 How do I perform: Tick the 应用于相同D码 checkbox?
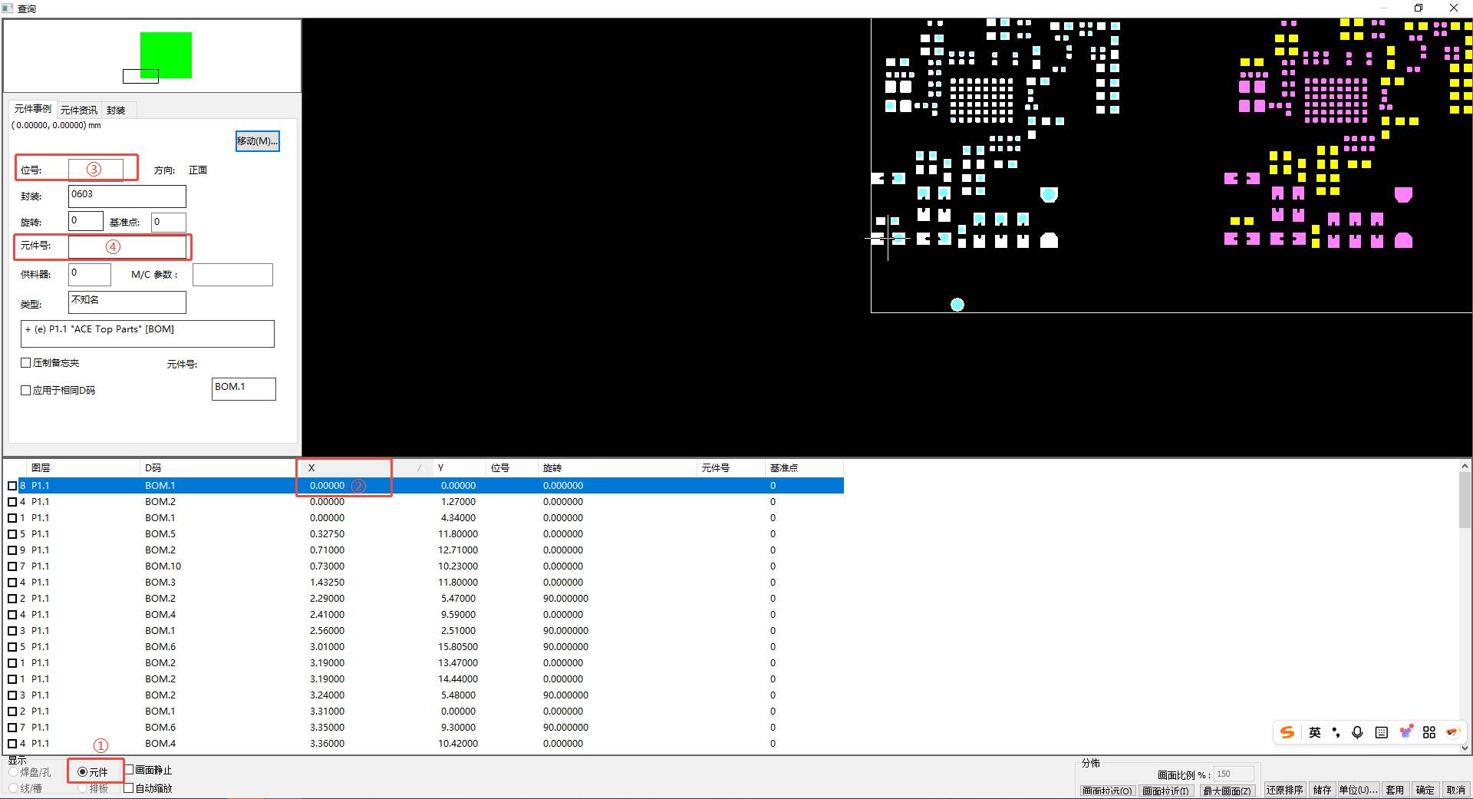tap(26, 390)
